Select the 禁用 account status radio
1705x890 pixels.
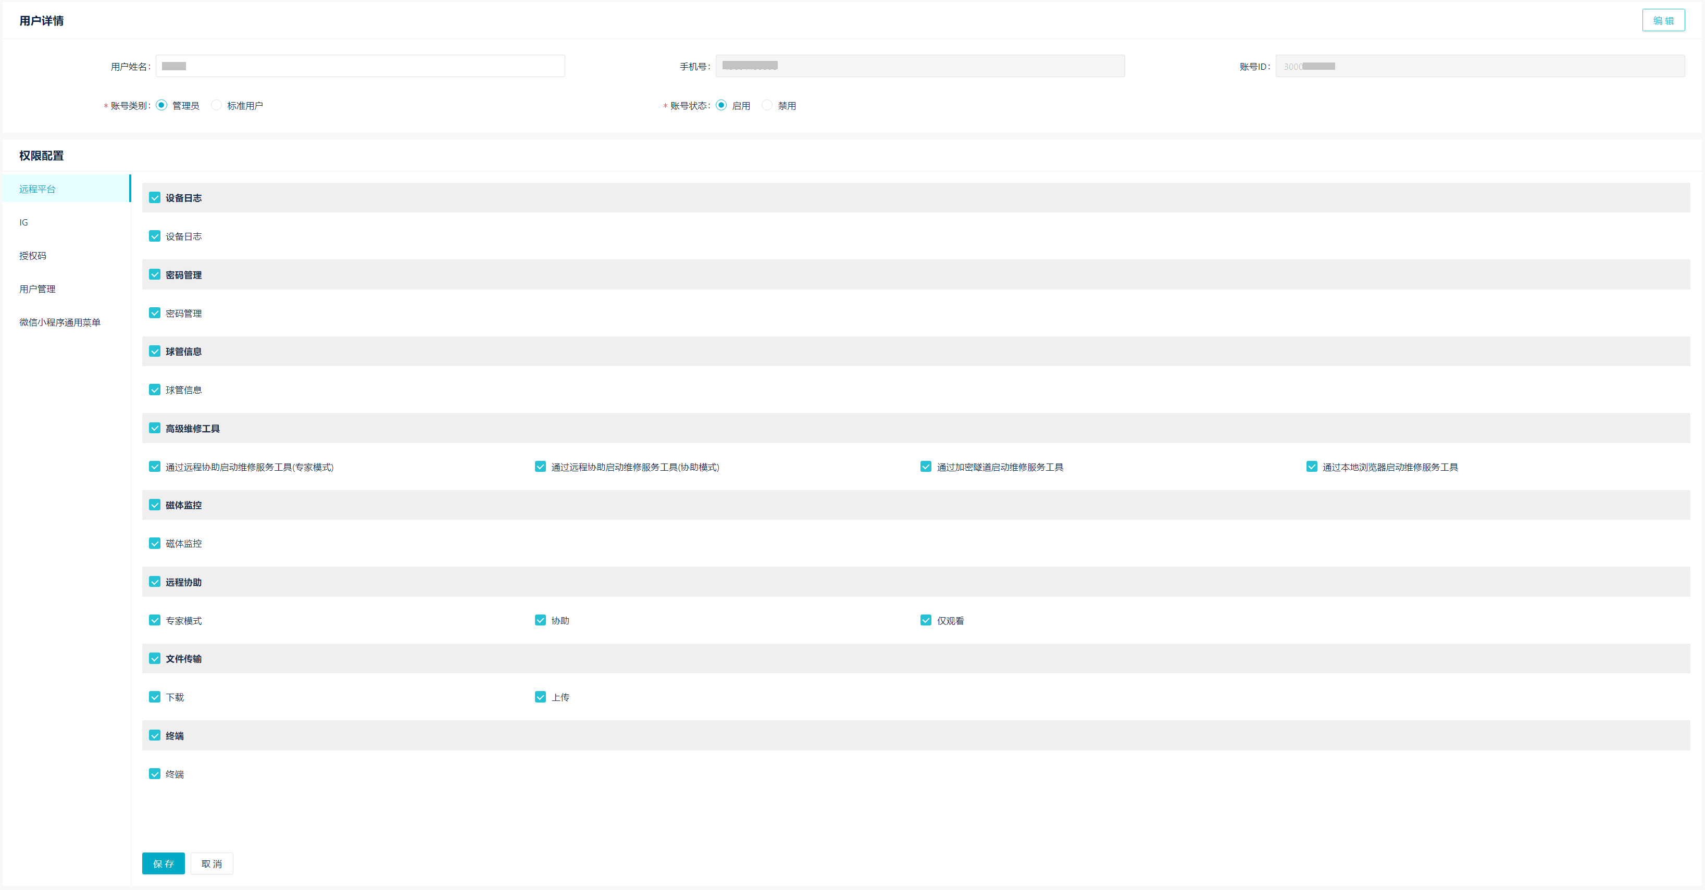pyautogui.click(x=766, y=105)
